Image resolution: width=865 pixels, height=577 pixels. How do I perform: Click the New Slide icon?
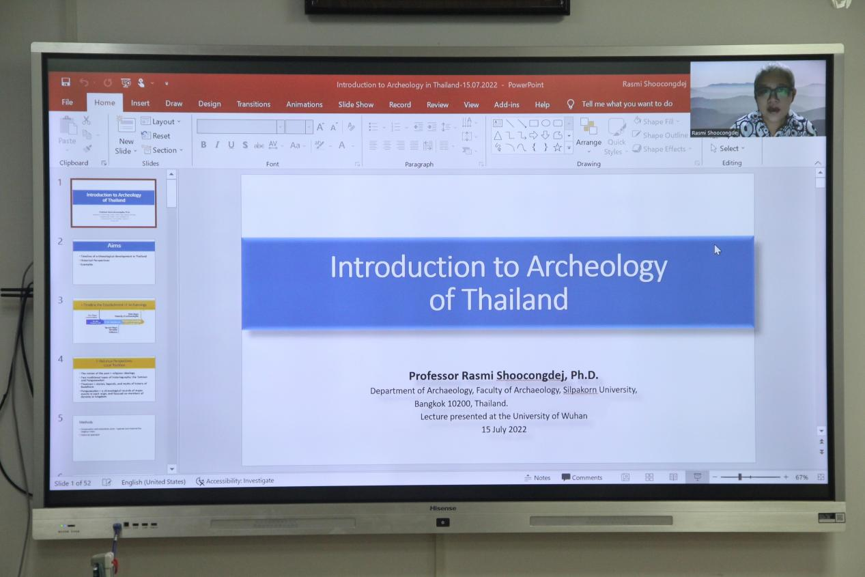126,136
